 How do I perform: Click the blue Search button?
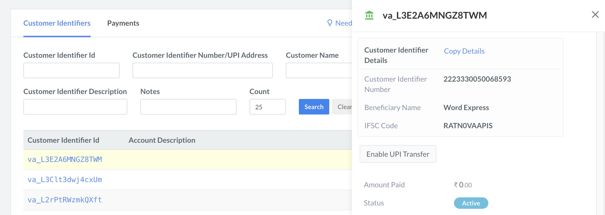point(314,107)
